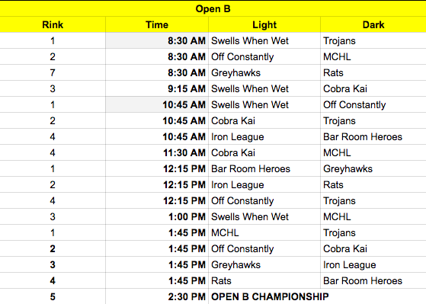426x304 pixels.
Task: Select the 2:30 PM time cell
Action: coord(157,296)
